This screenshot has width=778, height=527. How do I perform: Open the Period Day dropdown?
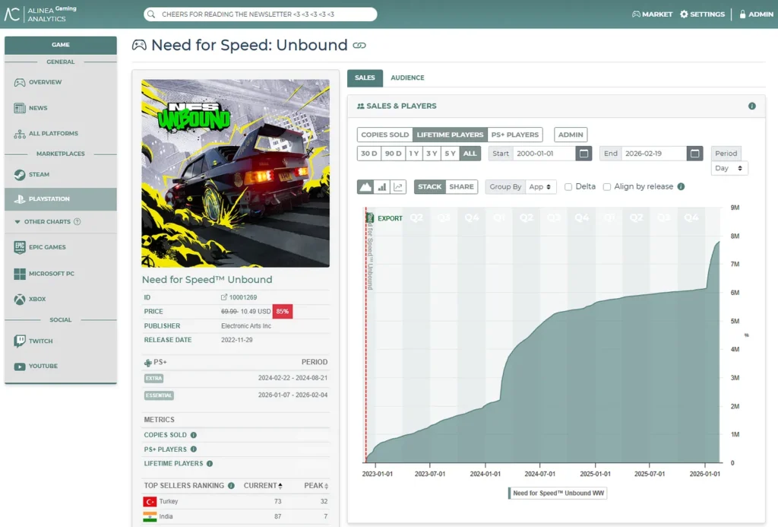(x=729, y=168)
